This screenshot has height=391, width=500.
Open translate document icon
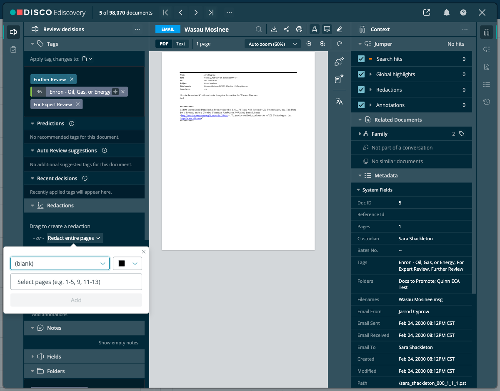(339, 101)
